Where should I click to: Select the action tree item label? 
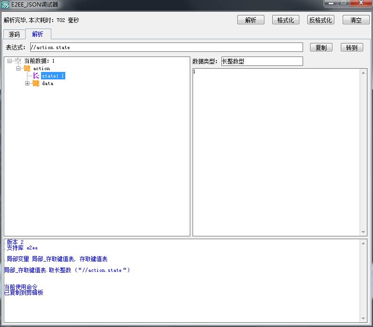(41, 68)
